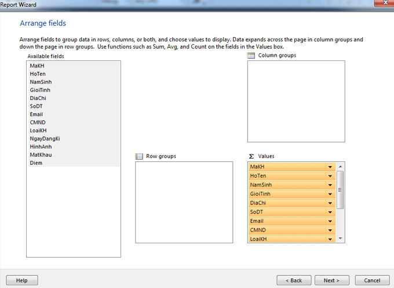
Task: Select GioiTinh in Available fields
Action: coord(74,90)
